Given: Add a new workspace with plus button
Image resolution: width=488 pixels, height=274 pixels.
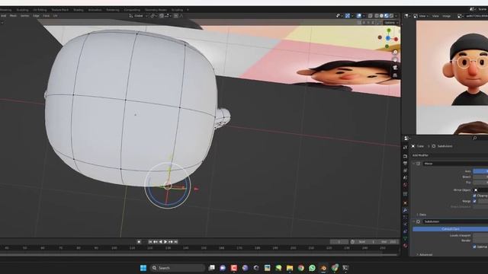Looking at the screenshot, I should pyautogui.click(x=188, y=10).
